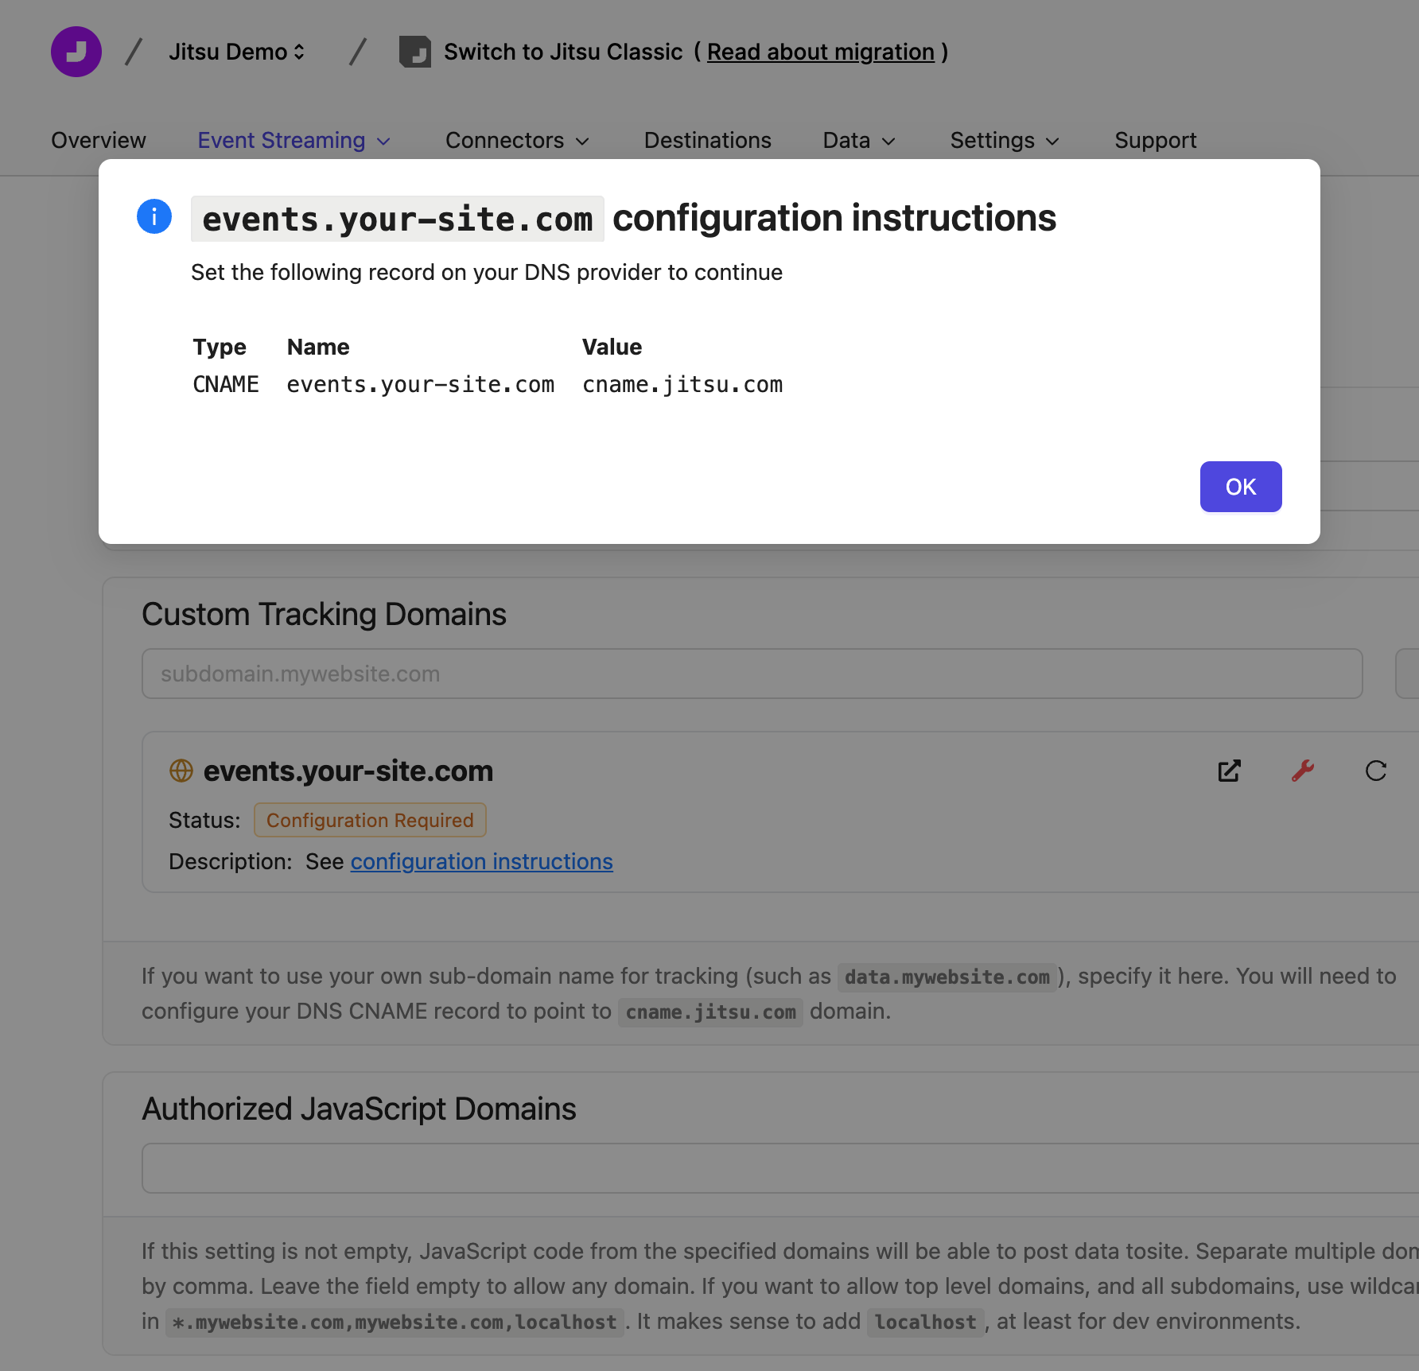This screenshot has width=1419, height=1371.
Task: Open the configuration instructions link
Action: coord(482,861)
